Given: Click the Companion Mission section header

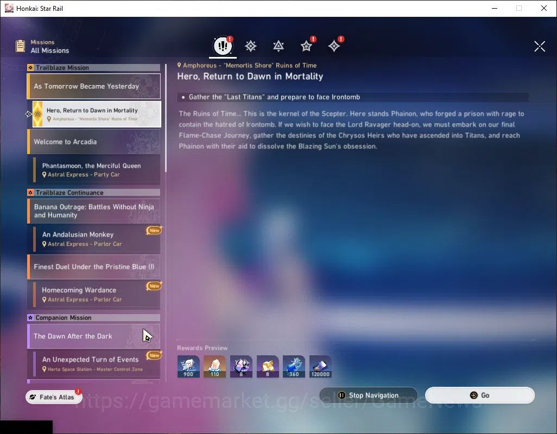Looking at the screenshot, I should [94, 317].
